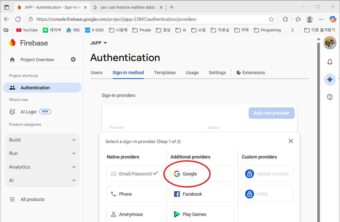Screen dimensions: 340x222
Task: Close the sign-in provider dialog
Action: point(291,141)
